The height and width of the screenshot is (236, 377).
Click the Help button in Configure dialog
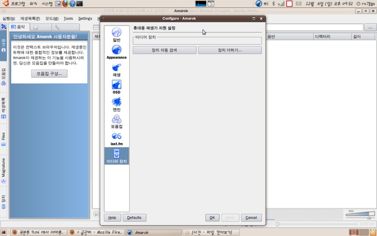112,218
